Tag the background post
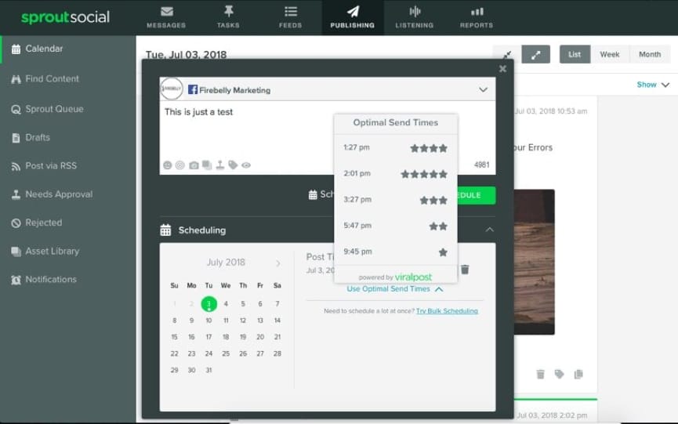The width and height of the screenshot is (678, 424). 559,374
